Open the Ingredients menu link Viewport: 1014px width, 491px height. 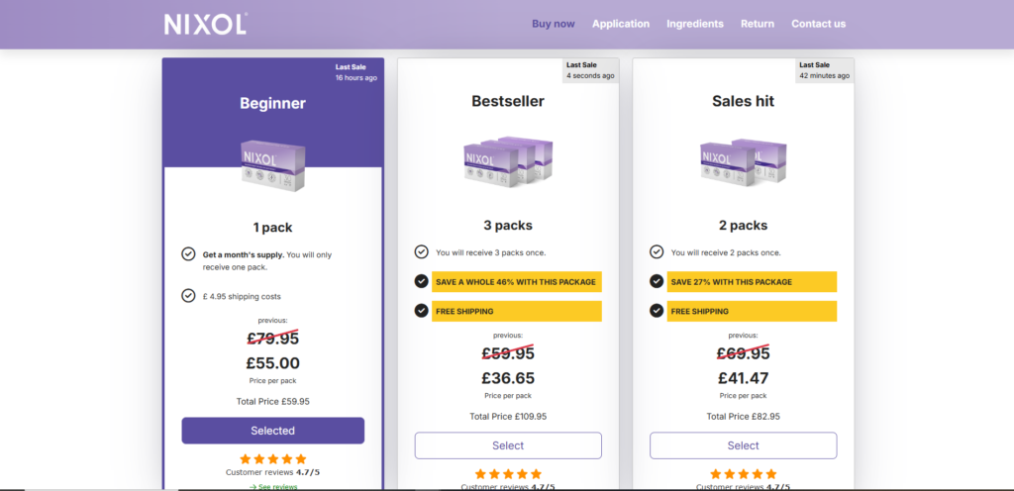(x=695, y=24)
